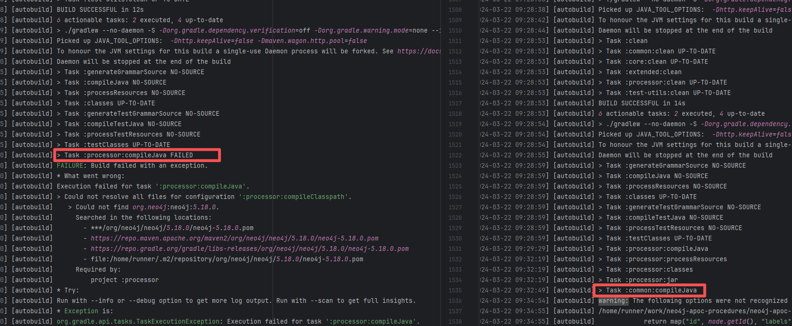Screen dimensions: 792x326
Task: Open the repo.maven.apache.org neo4j pom link
Action: [x=234, y=239]
